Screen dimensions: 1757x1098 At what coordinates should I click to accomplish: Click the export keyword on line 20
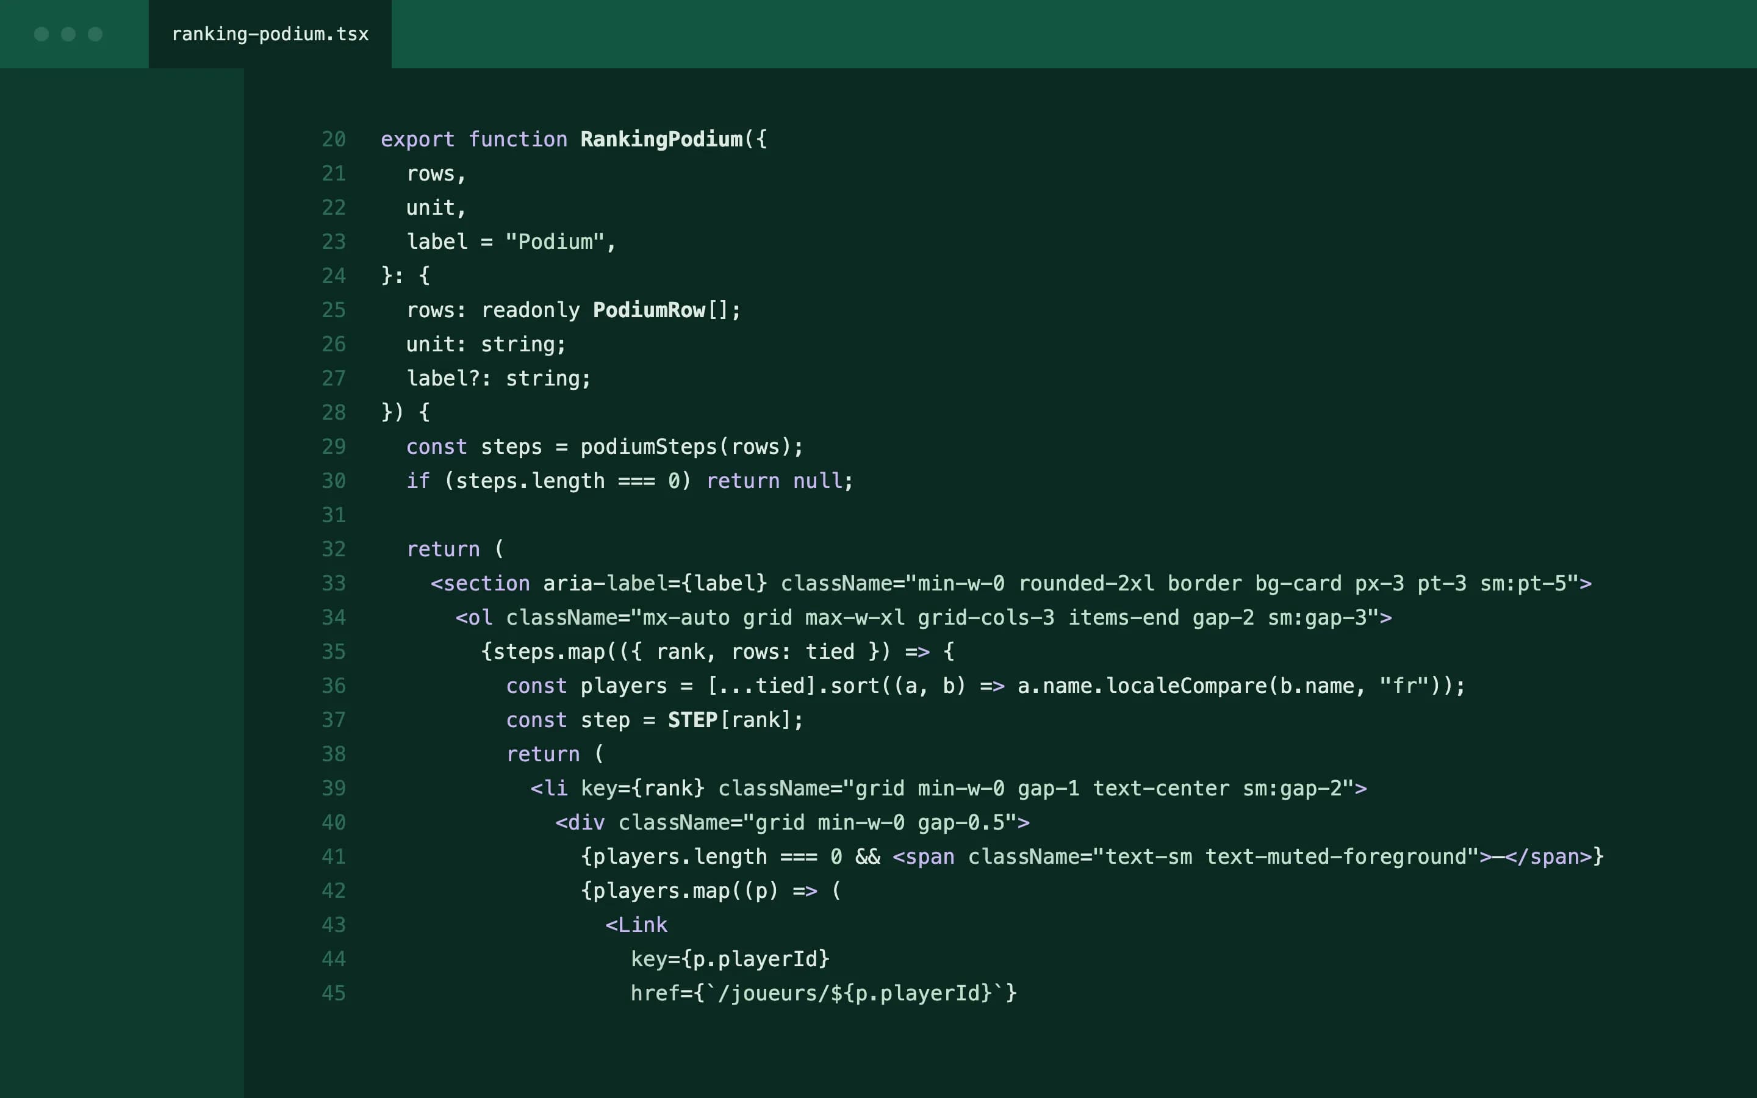coord(417,140)
